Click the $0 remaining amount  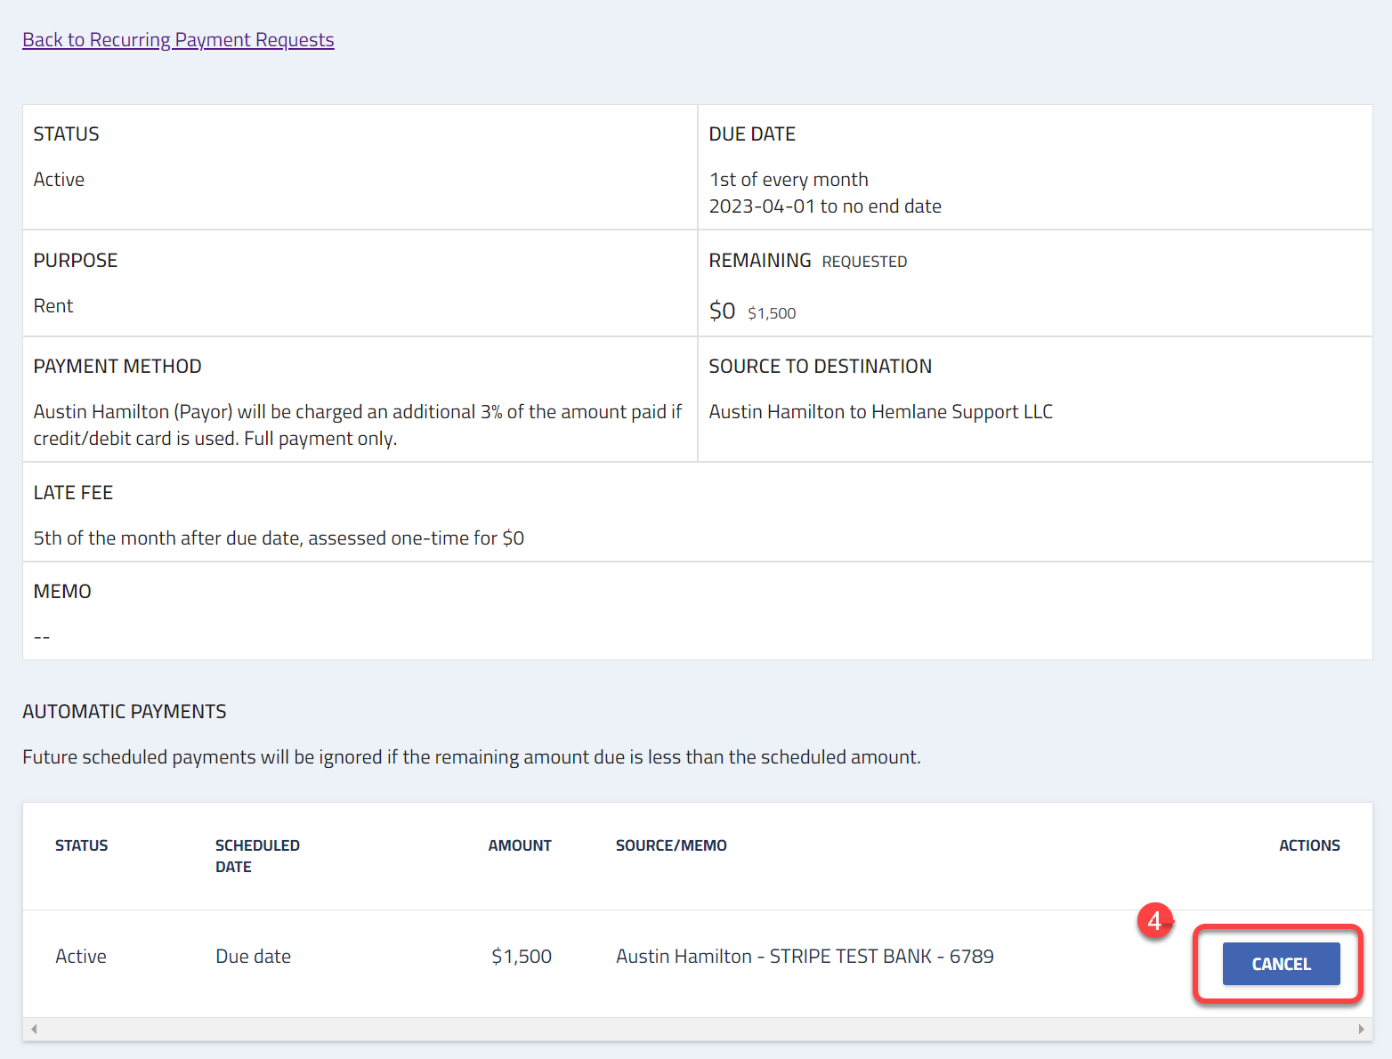point(722,311)
